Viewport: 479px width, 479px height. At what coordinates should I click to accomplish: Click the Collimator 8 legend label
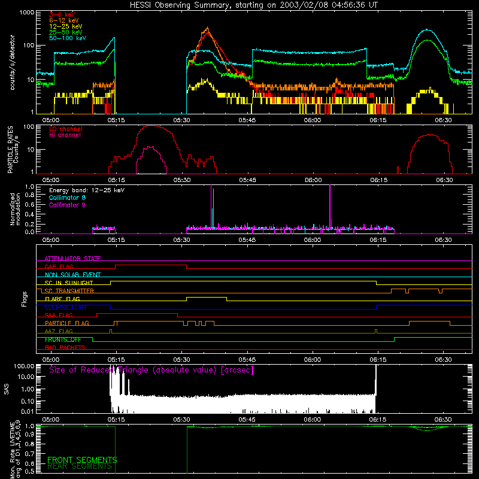(67, 198)
